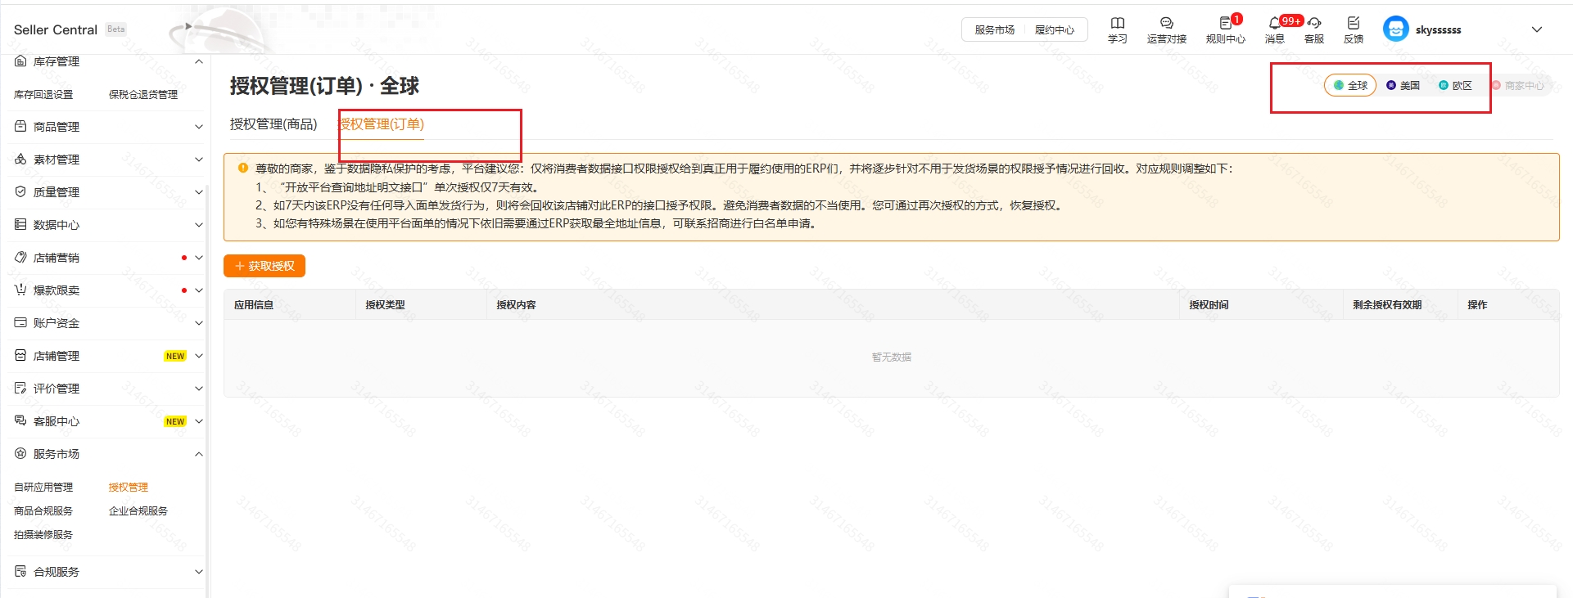1573x598 pixels.
Task: Click the 剩余授权有效期 column header
Action: 1387,305
